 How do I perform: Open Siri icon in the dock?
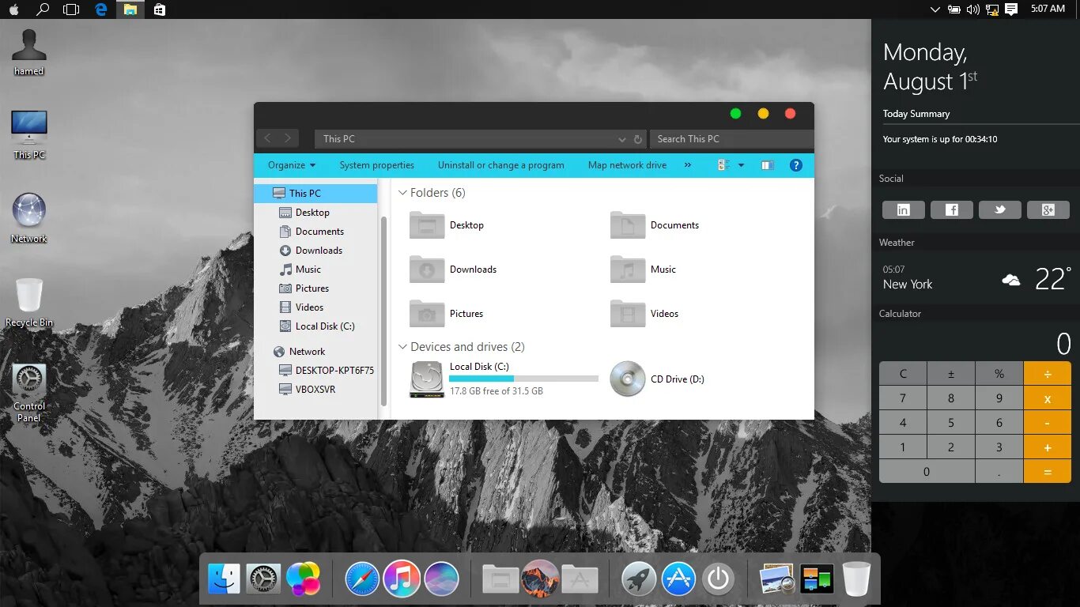441,579
